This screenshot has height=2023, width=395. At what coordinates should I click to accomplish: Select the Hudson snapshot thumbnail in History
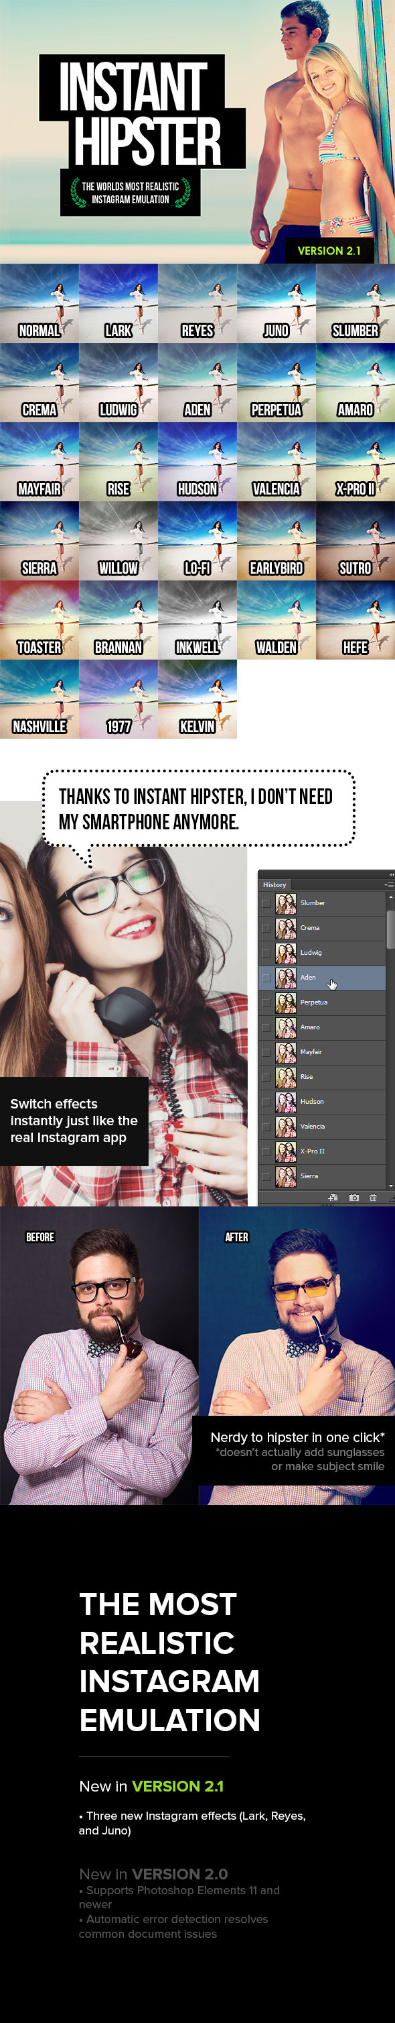[x=286, y=1102]
